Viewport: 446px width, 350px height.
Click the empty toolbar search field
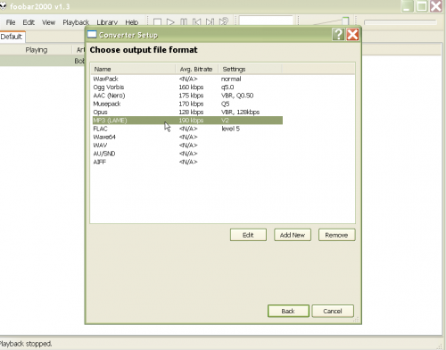266,21
